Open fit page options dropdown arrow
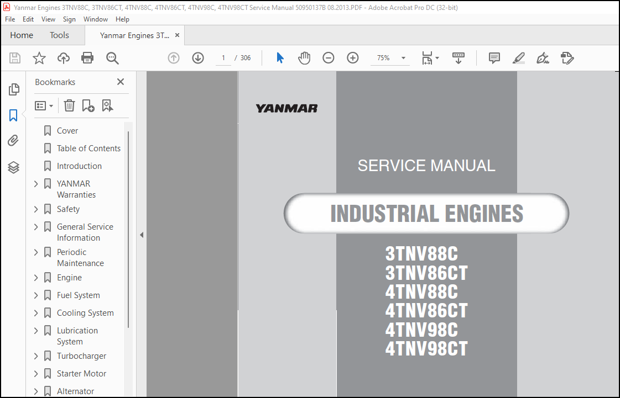Screen dimensions: 620x398 click(437, 58)
